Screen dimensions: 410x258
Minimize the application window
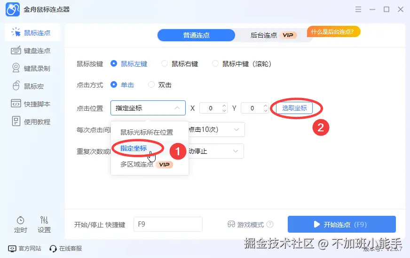coord(372,9)
